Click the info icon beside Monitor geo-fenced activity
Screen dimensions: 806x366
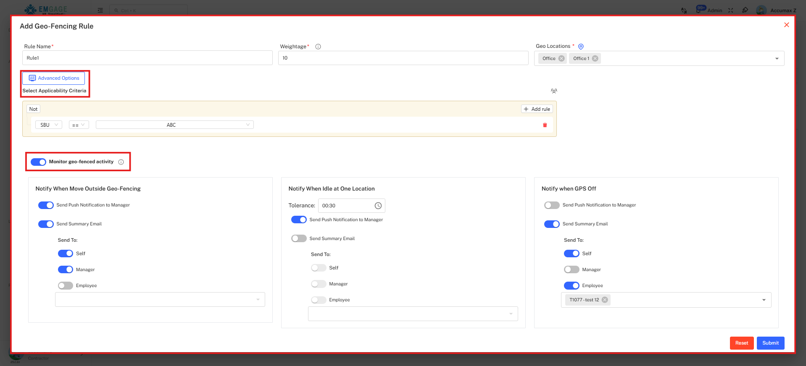(x=121, y=162)
